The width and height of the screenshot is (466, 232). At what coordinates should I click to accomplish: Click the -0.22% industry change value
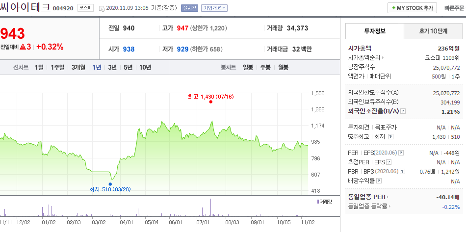[450, 207]
